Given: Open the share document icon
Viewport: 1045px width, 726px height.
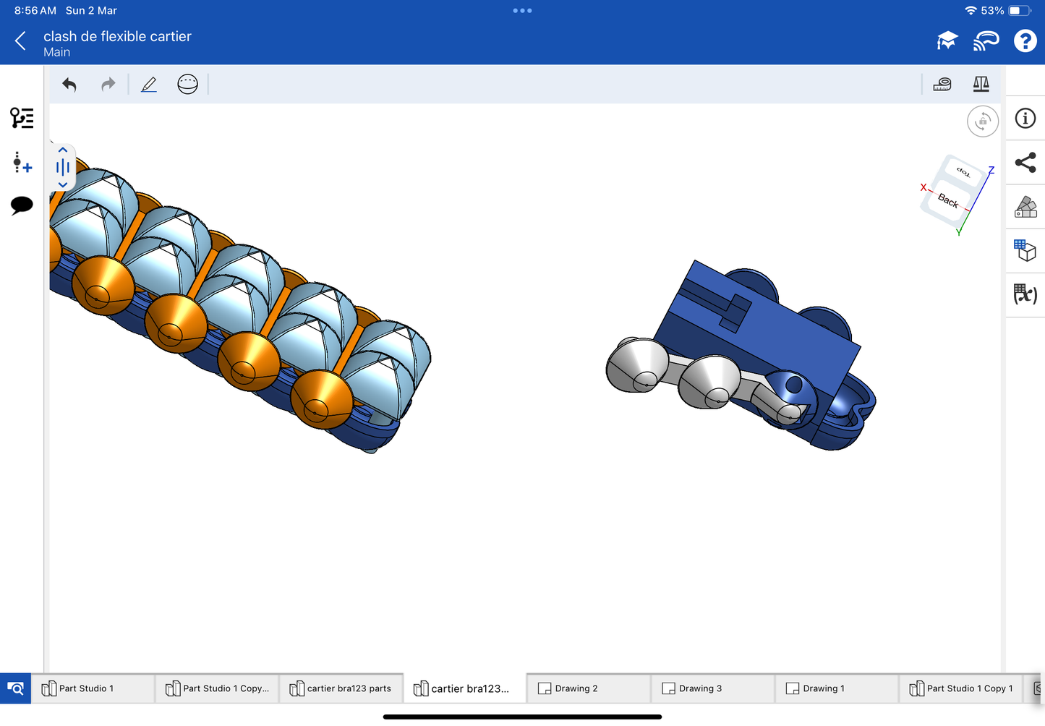Looking at the screenshot, I should [1025, 163].
